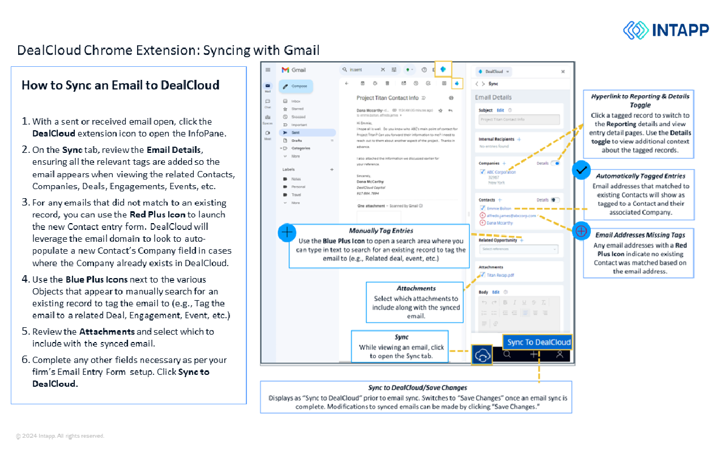Open Mail in Gmail side rail
This screenshot has width=725, height=453.
267,87
